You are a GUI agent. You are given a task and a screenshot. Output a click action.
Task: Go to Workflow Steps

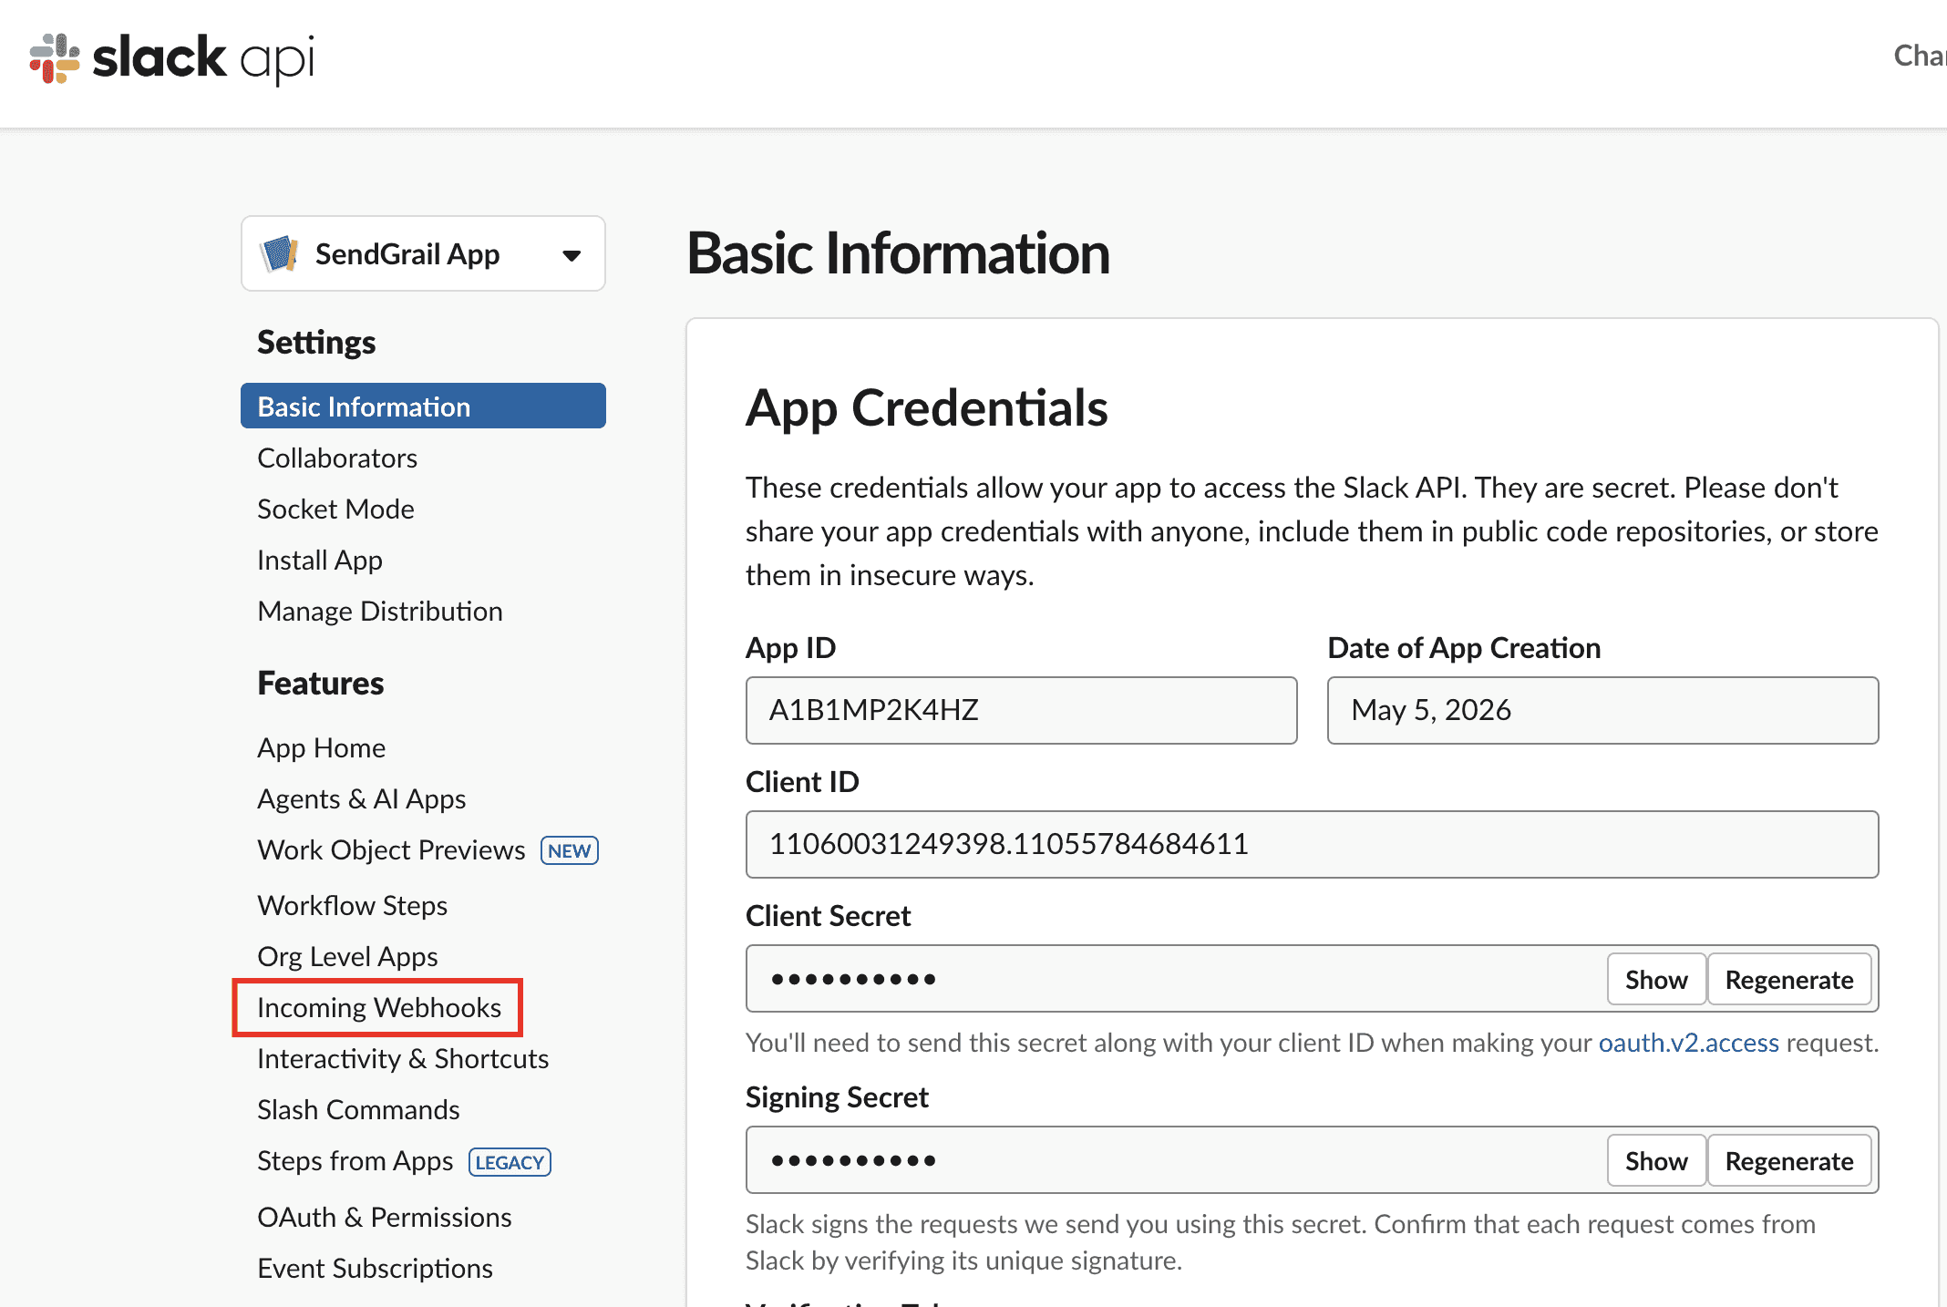coord(352,905)
